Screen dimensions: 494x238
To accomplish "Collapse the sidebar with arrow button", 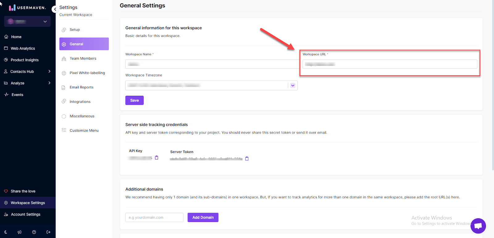I will (x=55, y=9).
